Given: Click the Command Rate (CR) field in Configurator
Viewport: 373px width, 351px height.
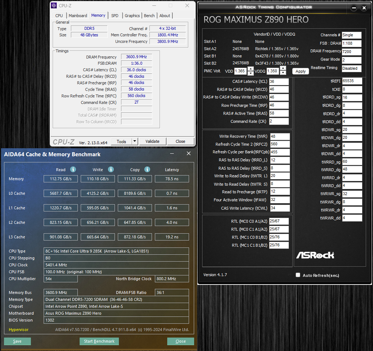Looking at the screenshot, I should [279, 121].
